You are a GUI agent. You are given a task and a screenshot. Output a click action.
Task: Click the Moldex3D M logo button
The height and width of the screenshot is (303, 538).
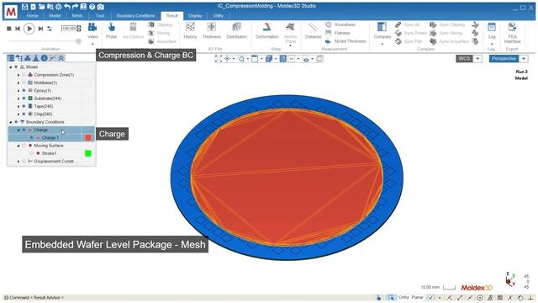(11, 12)
